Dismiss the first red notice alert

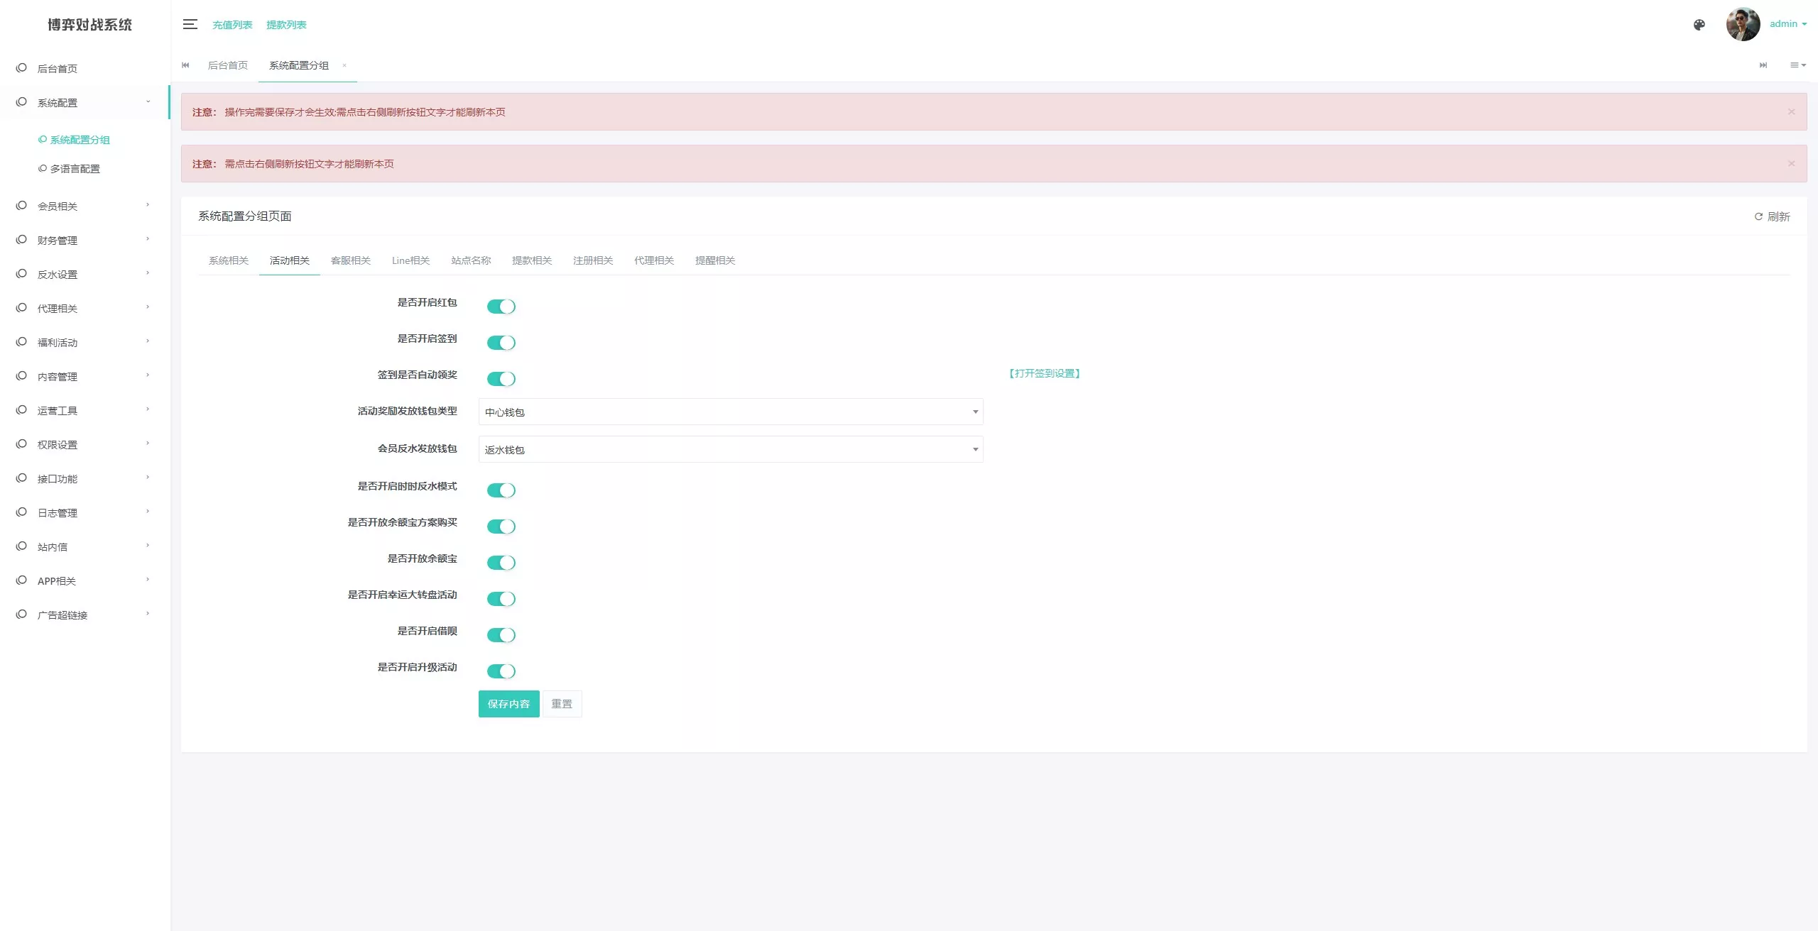[1791, 112]
